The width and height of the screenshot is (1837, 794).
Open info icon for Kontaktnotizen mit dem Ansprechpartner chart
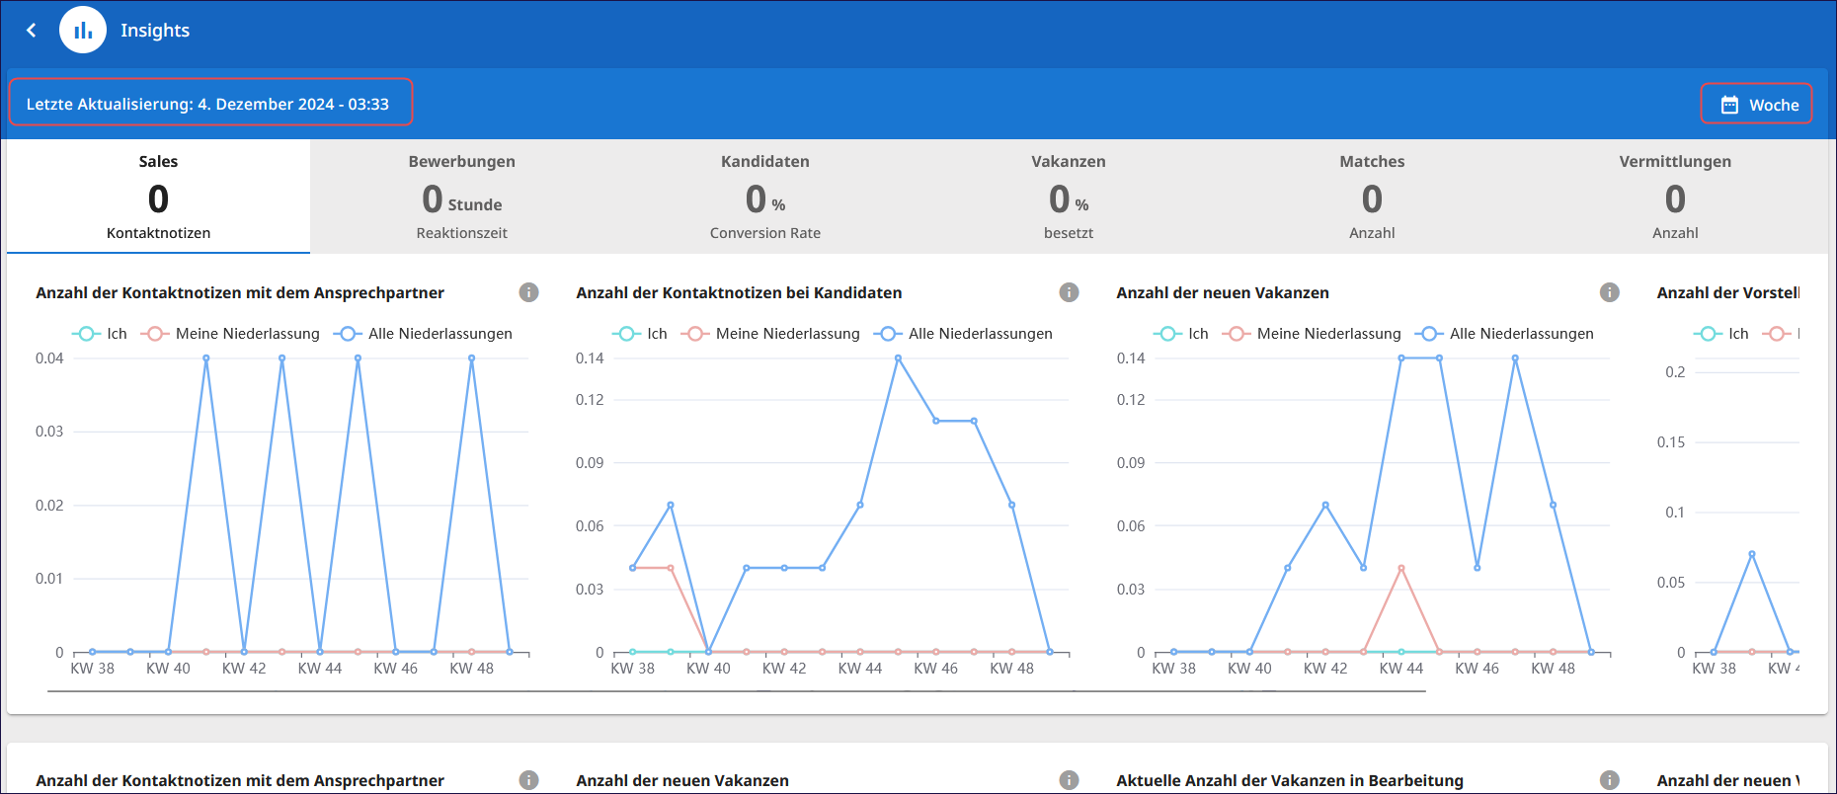[528, 292]
